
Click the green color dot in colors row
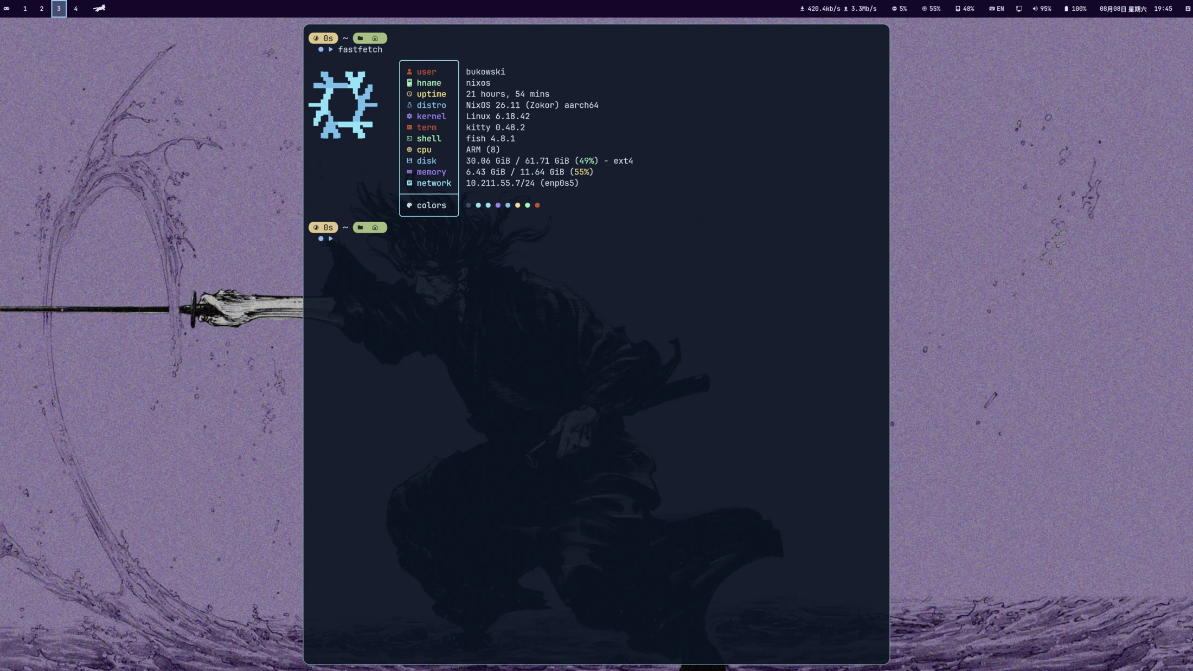click(x=527, y=205)
